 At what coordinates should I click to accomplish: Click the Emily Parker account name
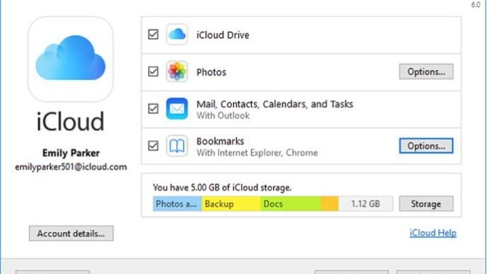coord(71,153)
